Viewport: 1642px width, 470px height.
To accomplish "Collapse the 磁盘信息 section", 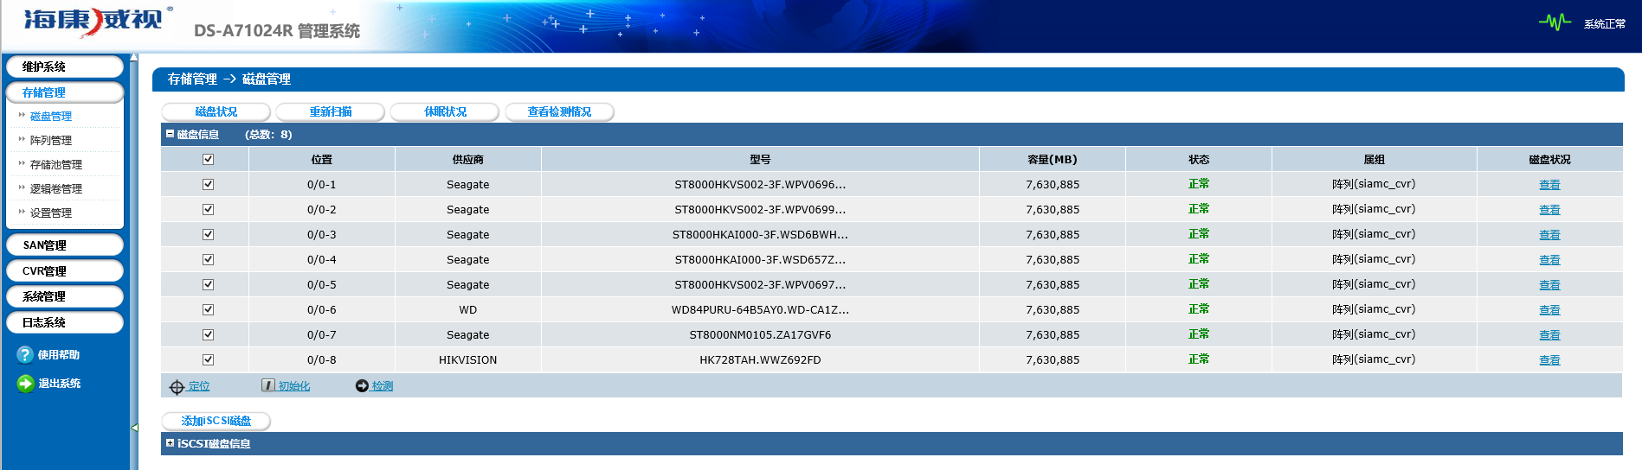I will [171, 134].
